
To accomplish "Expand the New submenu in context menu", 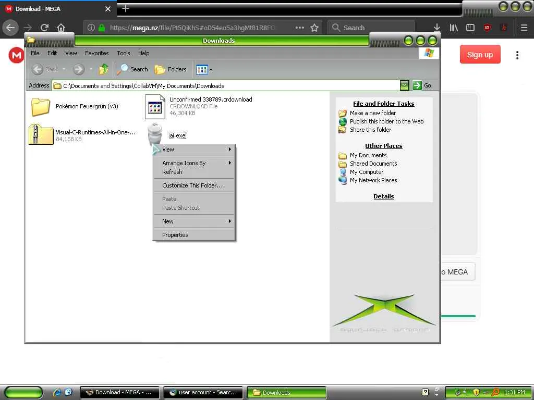I will pyautogui.click(x=194, y=221).
